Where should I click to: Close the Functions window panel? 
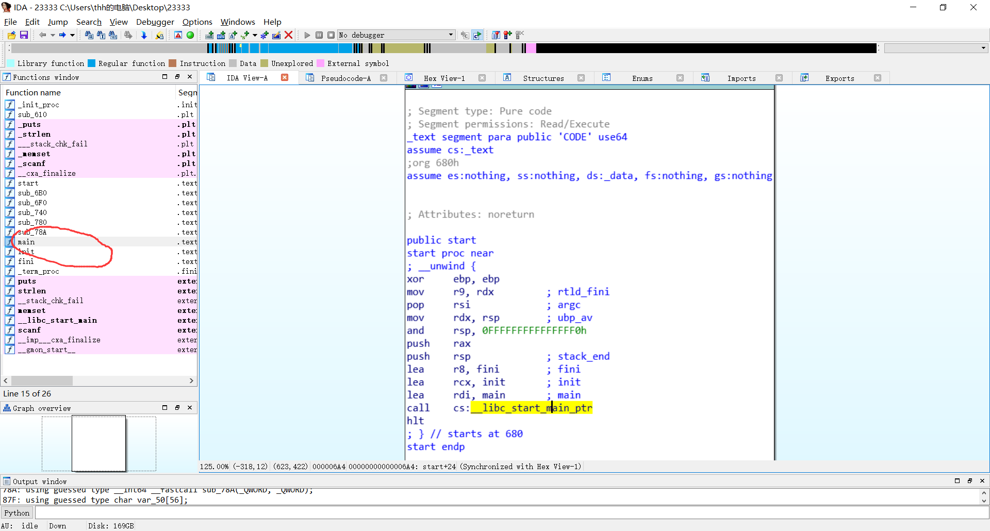click(x=190, y=77)
